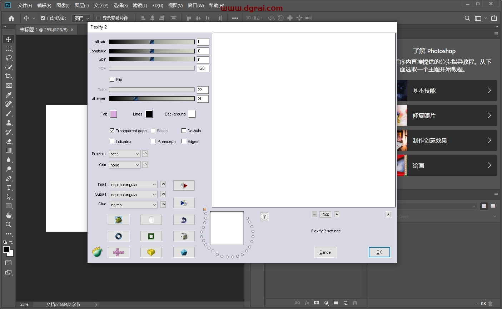
Task: Expand the Glue mode dropdown
Action: (x=133, y=205)
